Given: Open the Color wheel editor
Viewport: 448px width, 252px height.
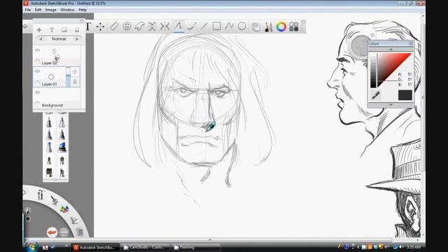Looking at the screenshot, I should pyautogui.click(x=281, y=27).
